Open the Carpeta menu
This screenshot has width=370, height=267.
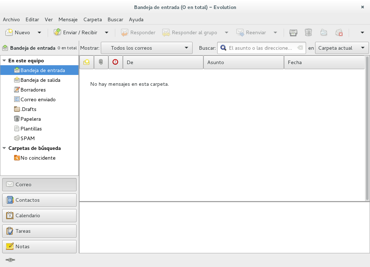(x=92, y=19)
